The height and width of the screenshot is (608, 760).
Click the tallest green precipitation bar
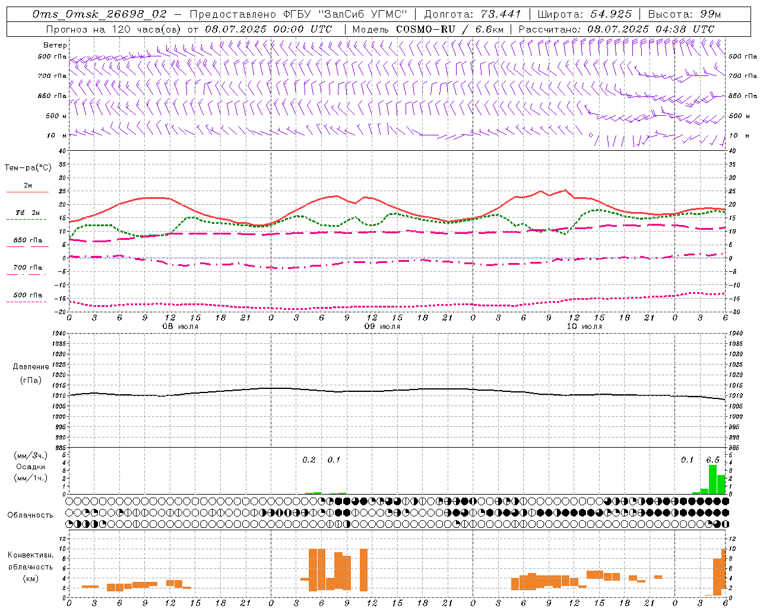point(712,479)
